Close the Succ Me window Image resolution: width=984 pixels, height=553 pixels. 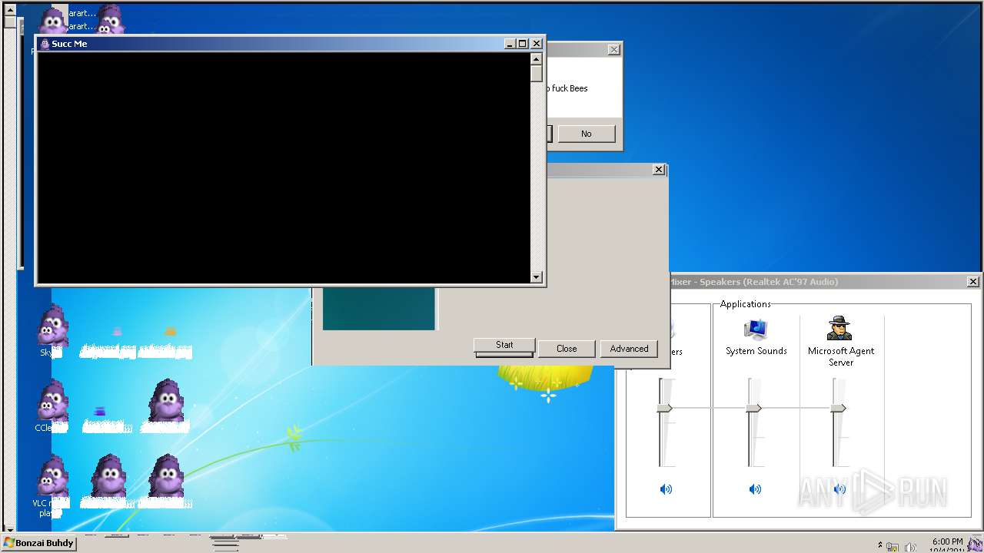(x=537, y=44)
